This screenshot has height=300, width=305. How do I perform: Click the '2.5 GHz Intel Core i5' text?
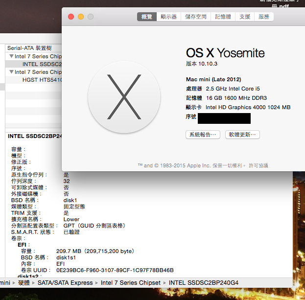233,89
